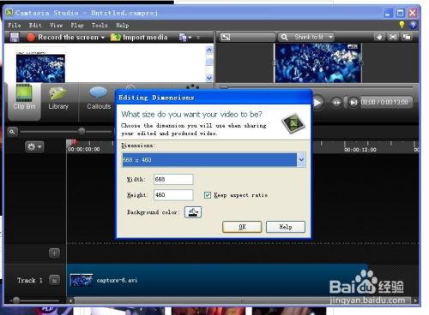Click the 00:00:12;00 timeline ruler mark
The height and width of the screenshot is (315, 429).
click(360, 150)
